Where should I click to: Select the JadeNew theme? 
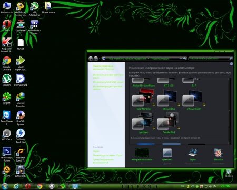pos(143,123)
